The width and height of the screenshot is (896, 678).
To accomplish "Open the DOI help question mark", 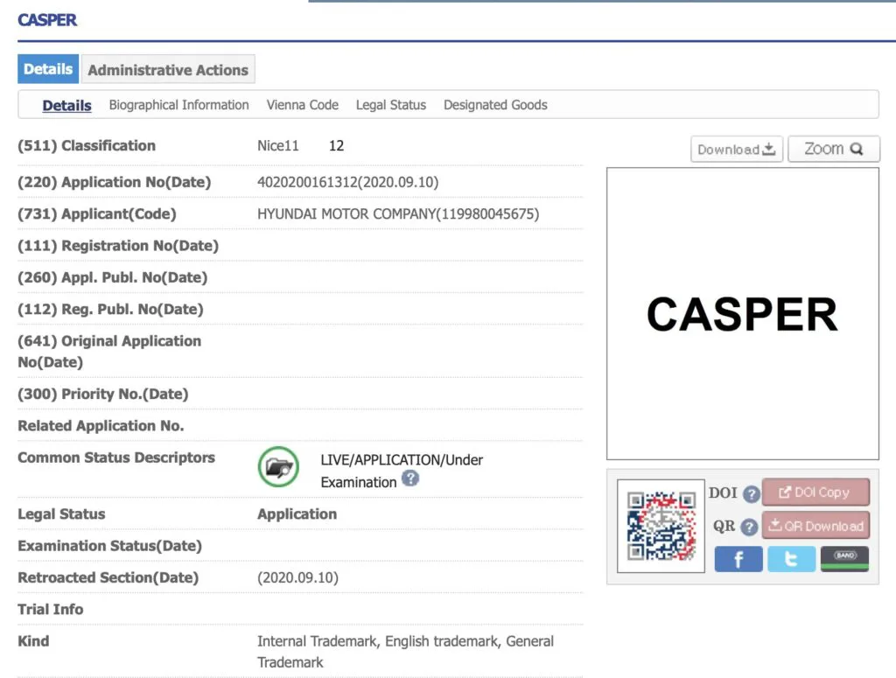I will tap(751, 493).
